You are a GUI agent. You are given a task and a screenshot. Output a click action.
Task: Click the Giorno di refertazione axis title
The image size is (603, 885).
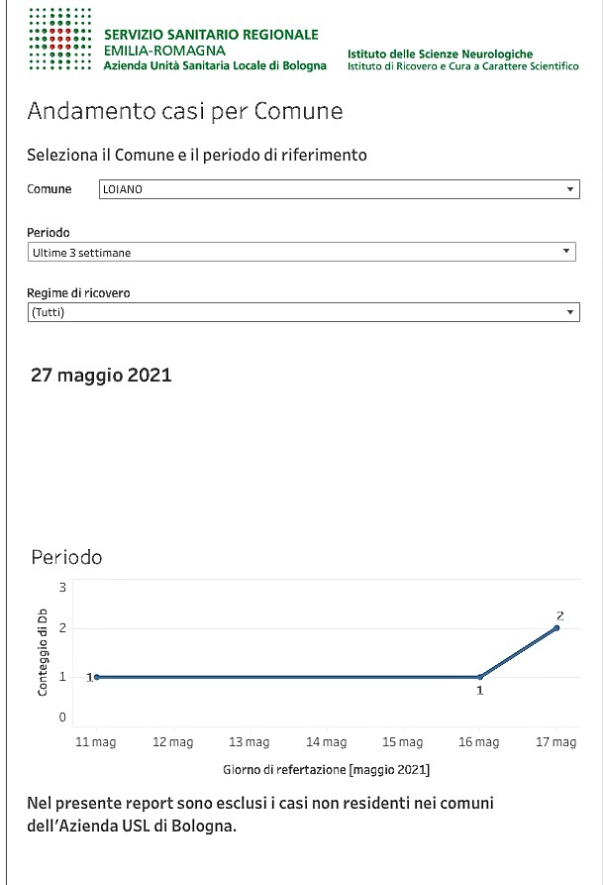[x=326, y=769]
